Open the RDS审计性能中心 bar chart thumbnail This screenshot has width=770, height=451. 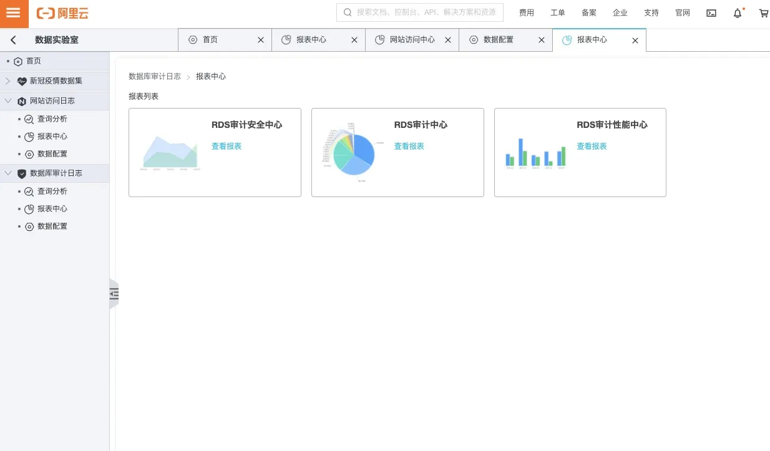[536, 153]
